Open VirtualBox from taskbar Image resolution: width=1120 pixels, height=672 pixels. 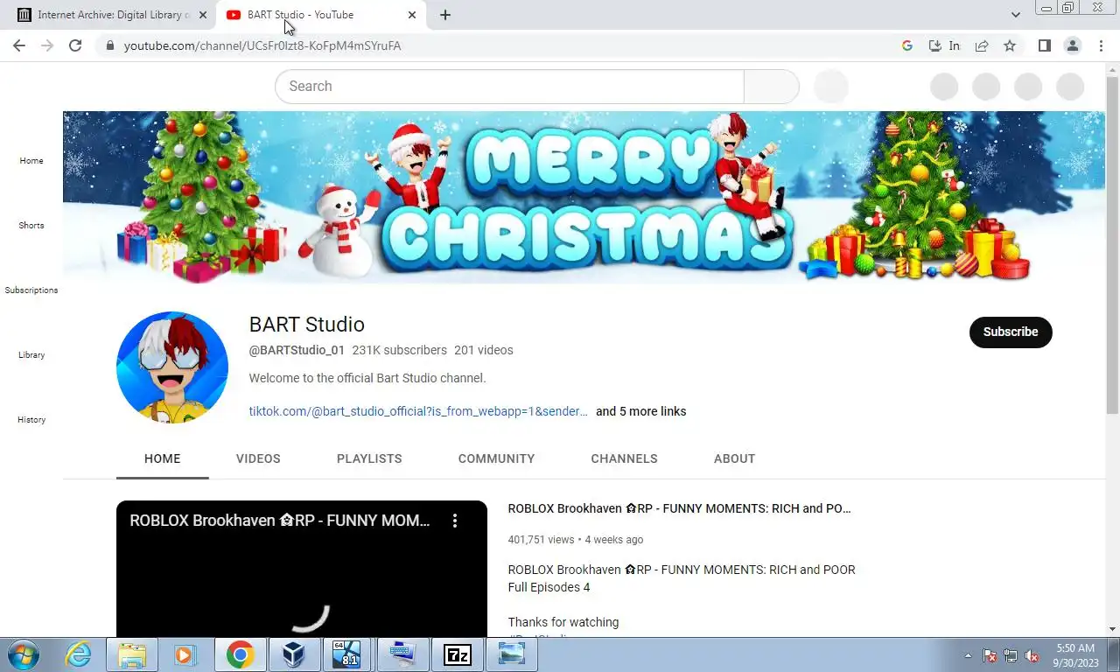294,654
